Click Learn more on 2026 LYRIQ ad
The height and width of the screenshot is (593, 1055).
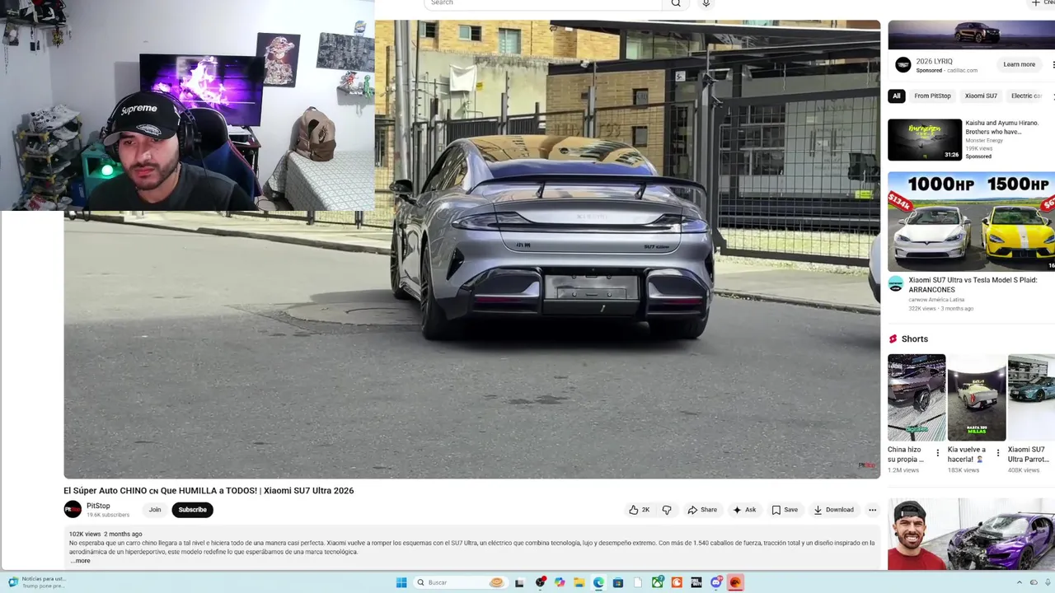[x=1019, y=64]
